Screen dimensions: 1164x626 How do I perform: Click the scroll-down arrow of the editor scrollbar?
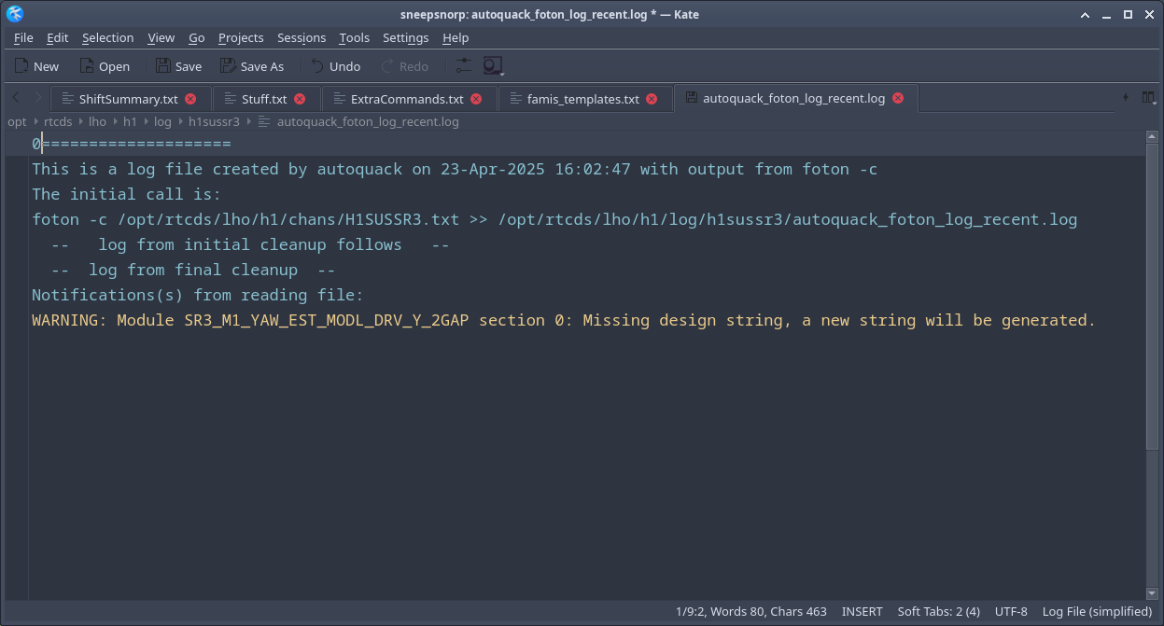[1151, 591]
